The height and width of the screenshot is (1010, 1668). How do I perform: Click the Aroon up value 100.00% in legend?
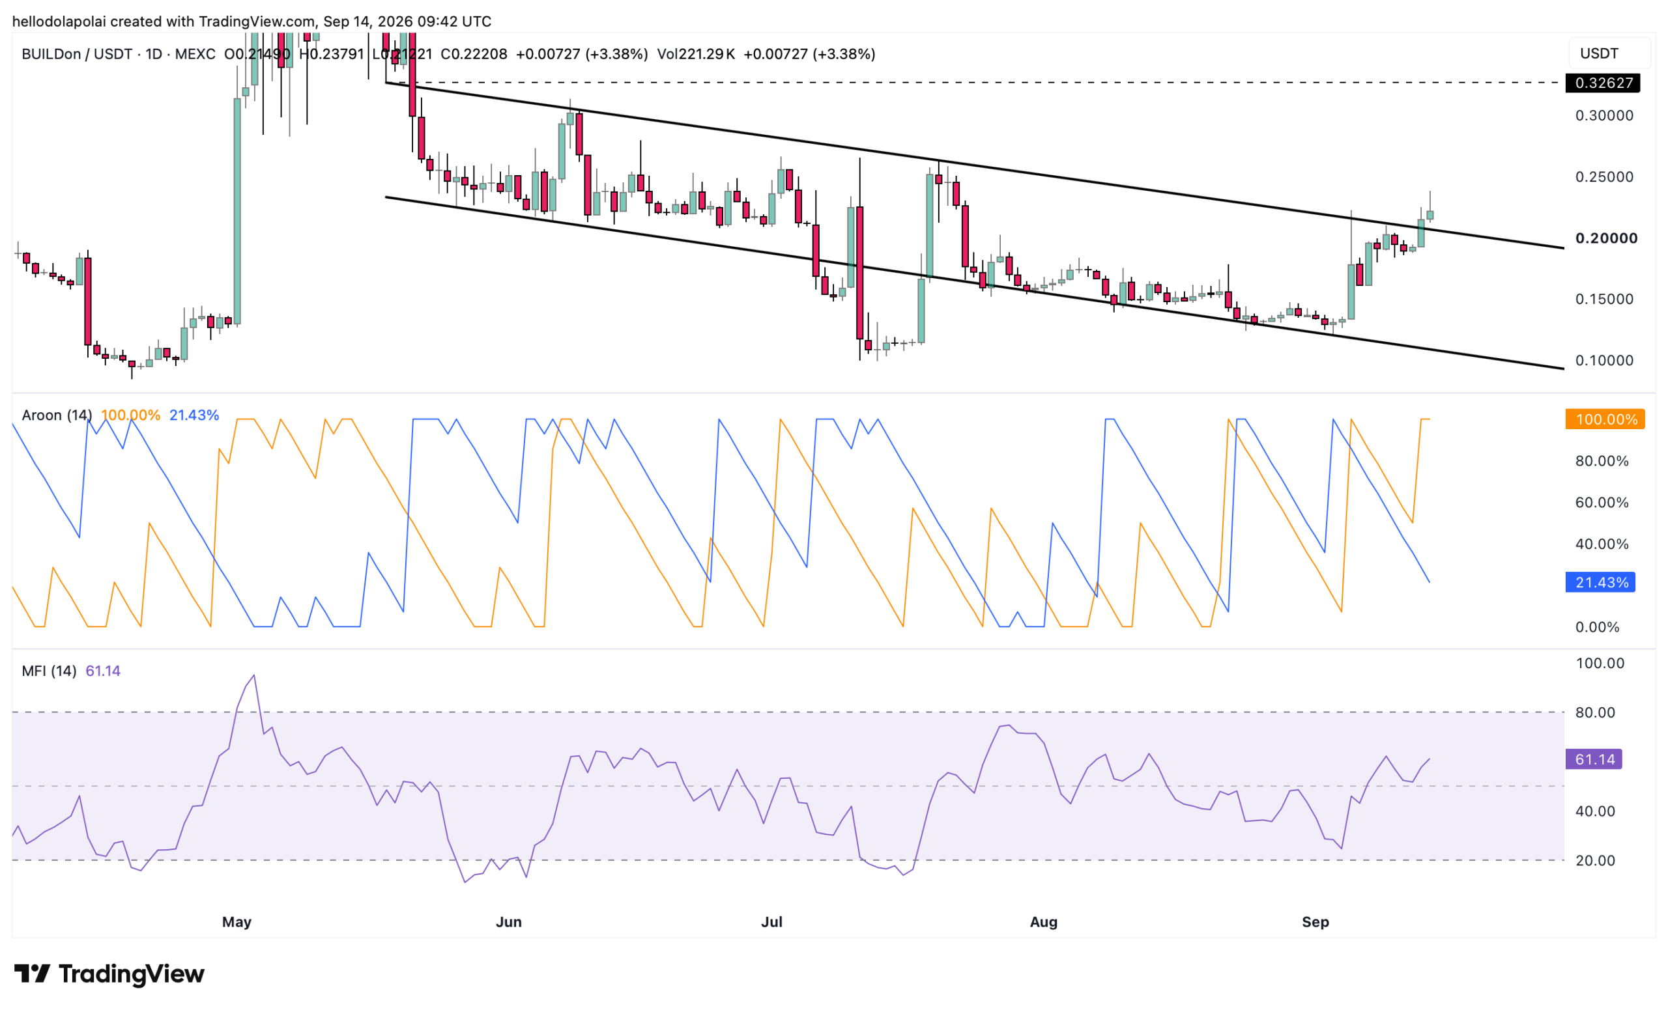131,415
